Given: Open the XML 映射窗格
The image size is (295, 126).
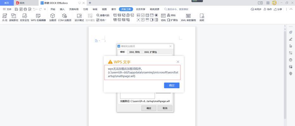Looking at the screenshot, I should [x=188, y=18].
